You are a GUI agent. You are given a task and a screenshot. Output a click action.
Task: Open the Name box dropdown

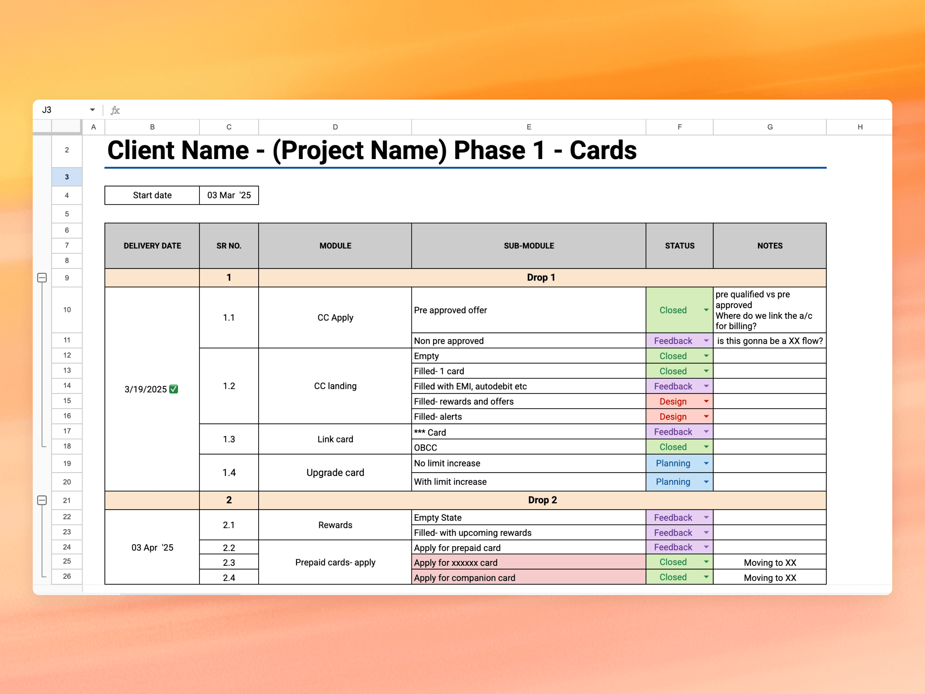coord(92,109)
